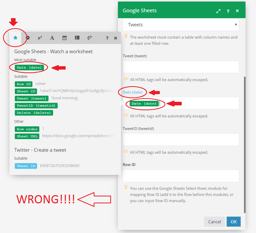
Task: Insert the Row order variable tag
Action: tap(27, 129)
